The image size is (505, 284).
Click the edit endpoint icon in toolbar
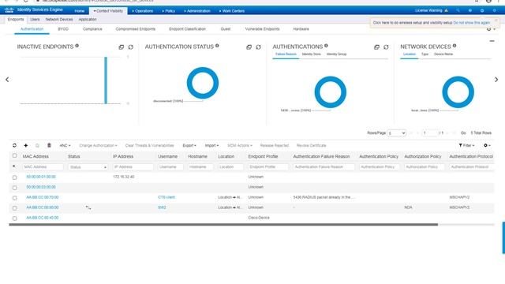pyautogui.click(x=37, y=145)
